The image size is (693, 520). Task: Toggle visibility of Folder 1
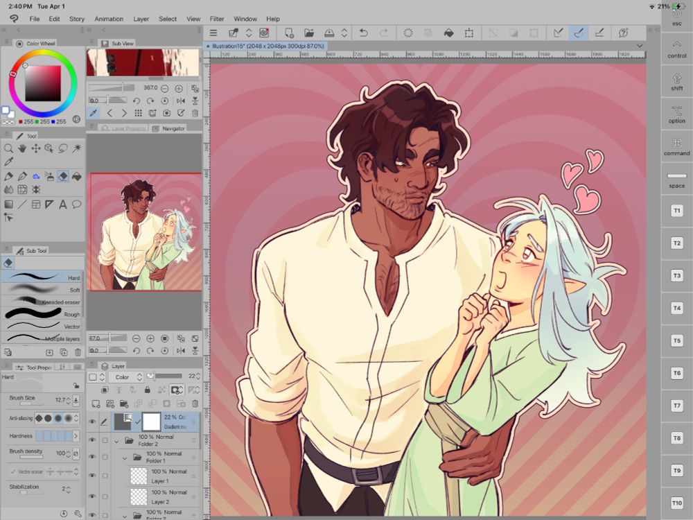[x=92, y=457]
